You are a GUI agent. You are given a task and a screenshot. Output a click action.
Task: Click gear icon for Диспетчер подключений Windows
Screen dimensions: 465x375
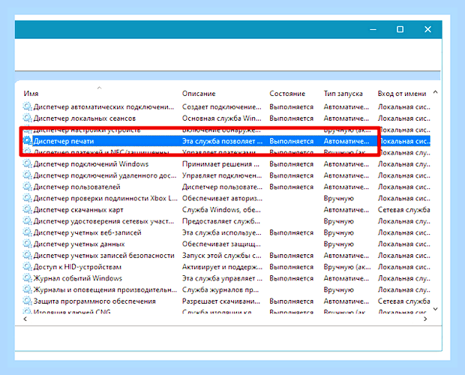click(27, 163)
